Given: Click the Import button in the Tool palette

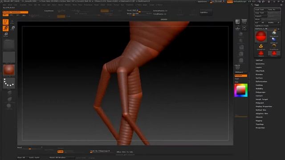Looking at the screenshot, I should (261, 16).
